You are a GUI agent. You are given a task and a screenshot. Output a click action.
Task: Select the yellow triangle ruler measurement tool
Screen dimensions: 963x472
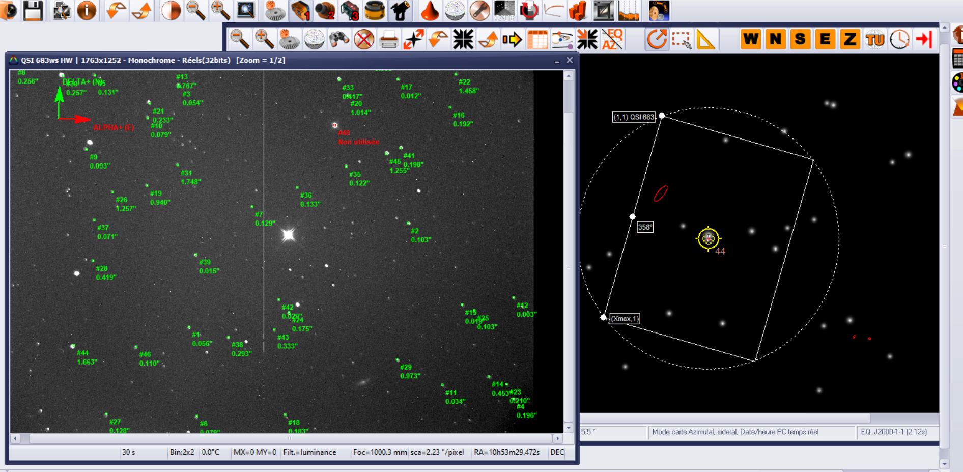coord(705,39)
